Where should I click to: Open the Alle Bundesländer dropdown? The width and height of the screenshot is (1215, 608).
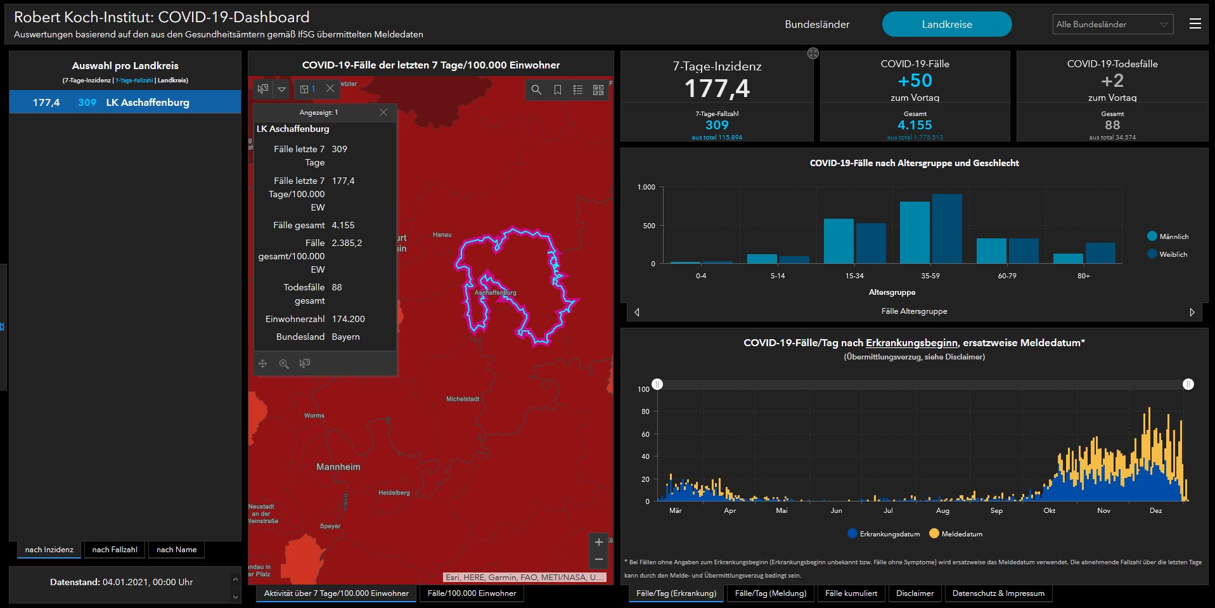[x=1112, y=24]
